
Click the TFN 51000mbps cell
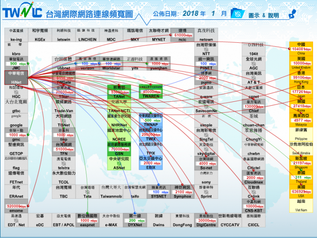pyautogui.click(x=63, y=149)
